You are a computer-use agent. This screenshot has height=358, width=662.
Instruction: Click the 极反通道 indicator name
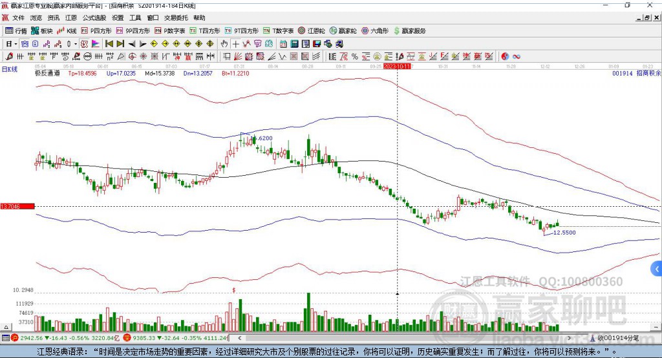tap(47, 73)
